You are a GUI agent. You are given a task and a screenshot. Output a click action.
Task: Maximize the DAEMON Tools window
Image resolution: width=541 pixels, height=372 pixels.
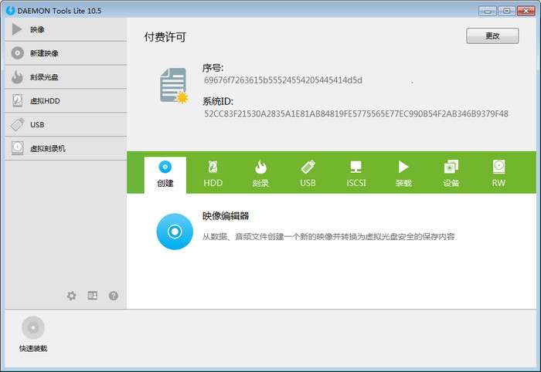click(x=506, y=11)
